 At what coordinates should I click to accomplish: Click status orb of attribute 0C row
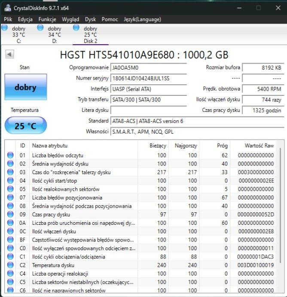[10, 231]
